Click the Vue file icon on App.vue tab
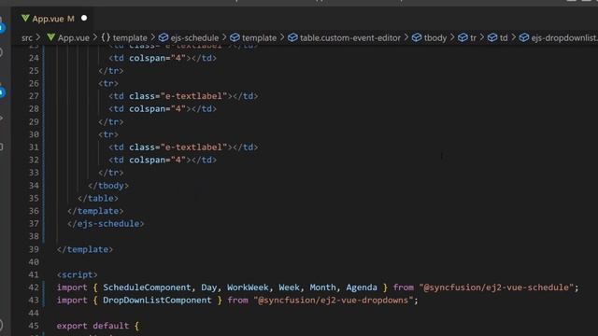 click(x=25, y=18)
